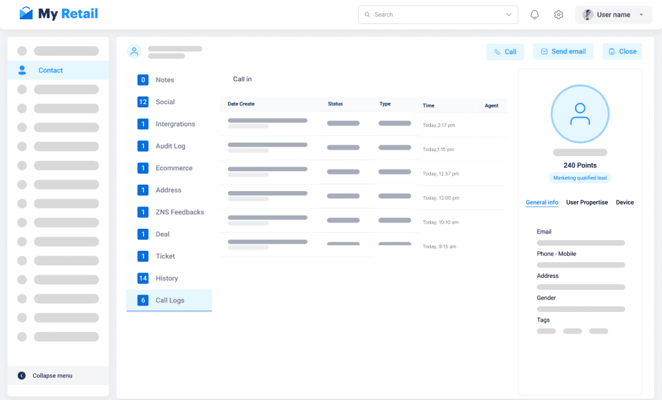The image size is (662, 400).
Task: Switch to the User Propertise tab
Action: point(587,203)
